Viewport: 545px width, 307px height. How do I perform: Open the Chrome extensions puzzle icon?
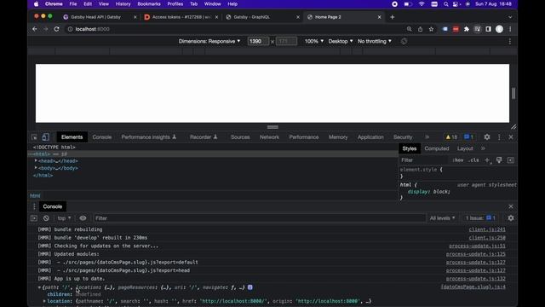tap(467, 29)
